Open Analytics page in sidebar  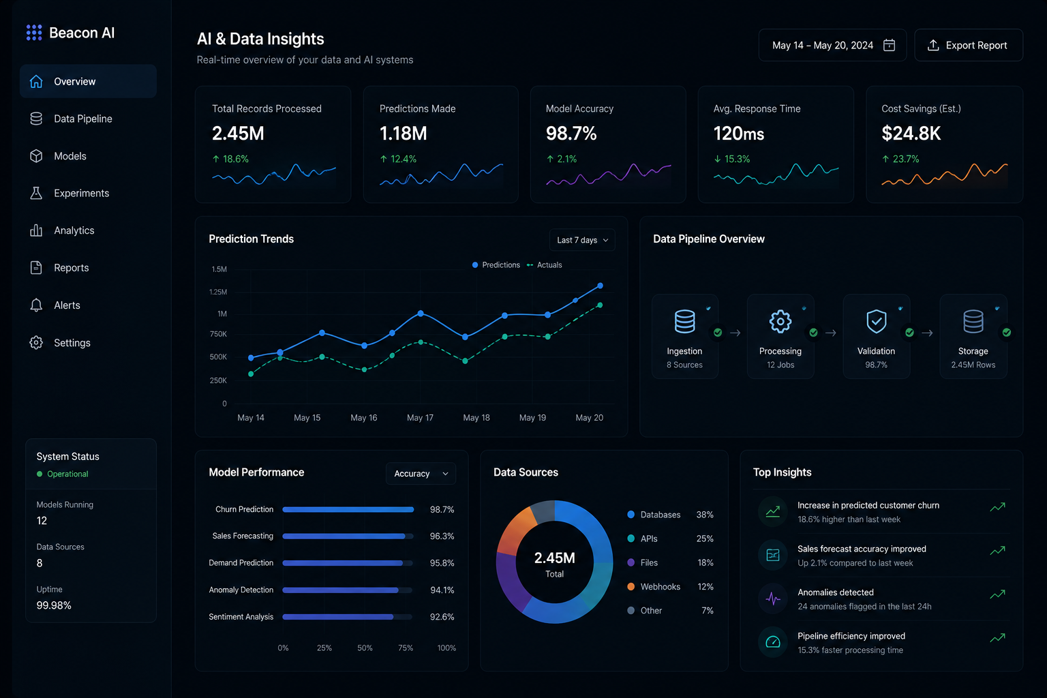coord(88,230)
